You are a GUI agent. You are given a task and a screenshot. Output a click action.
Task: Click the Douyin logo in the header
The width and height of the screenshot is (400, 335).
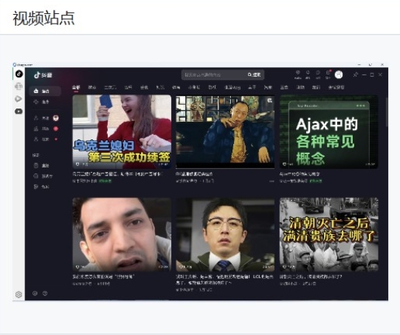[x=43, y=75]
